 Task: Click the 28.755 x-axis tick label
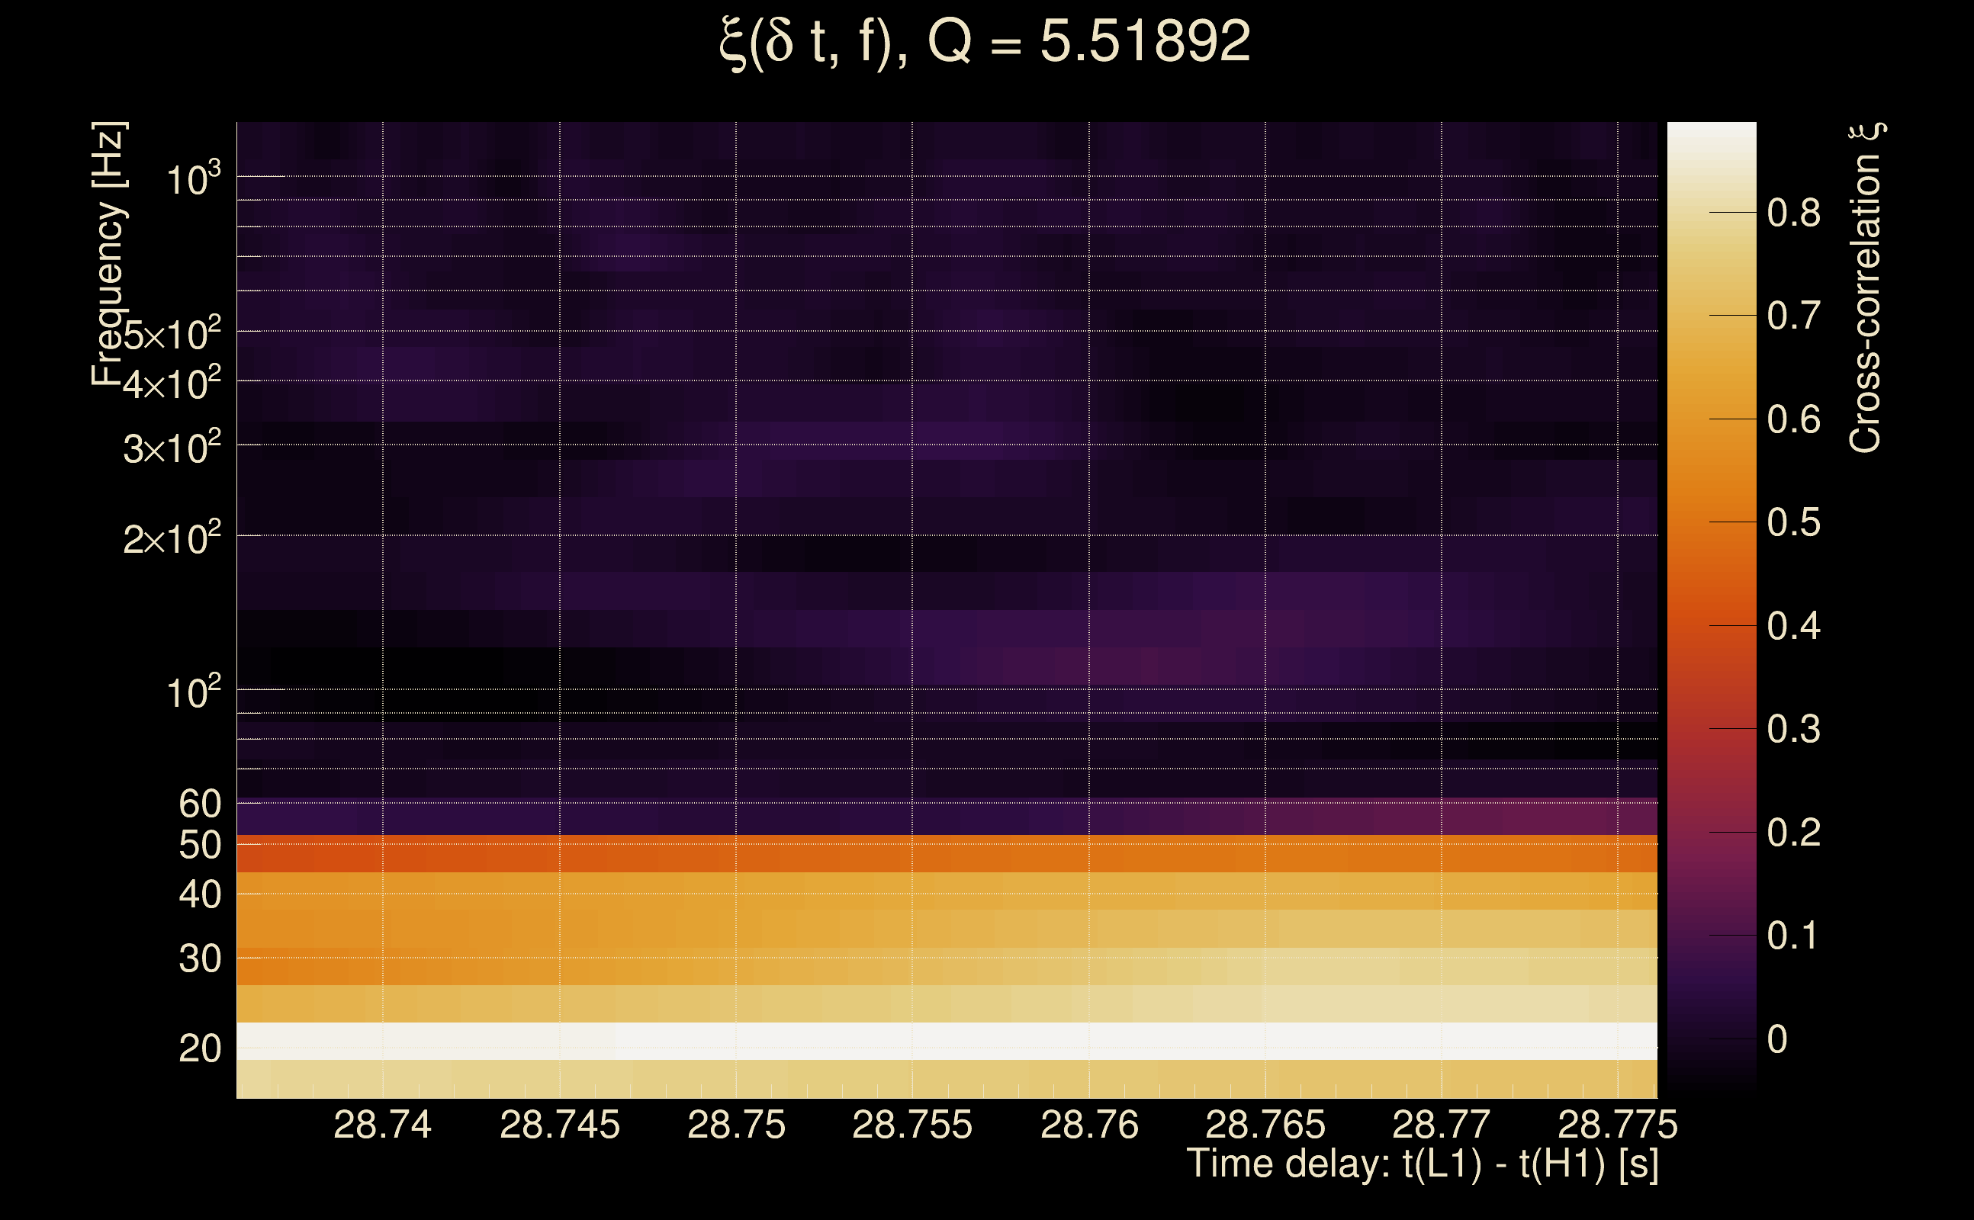912,1125
